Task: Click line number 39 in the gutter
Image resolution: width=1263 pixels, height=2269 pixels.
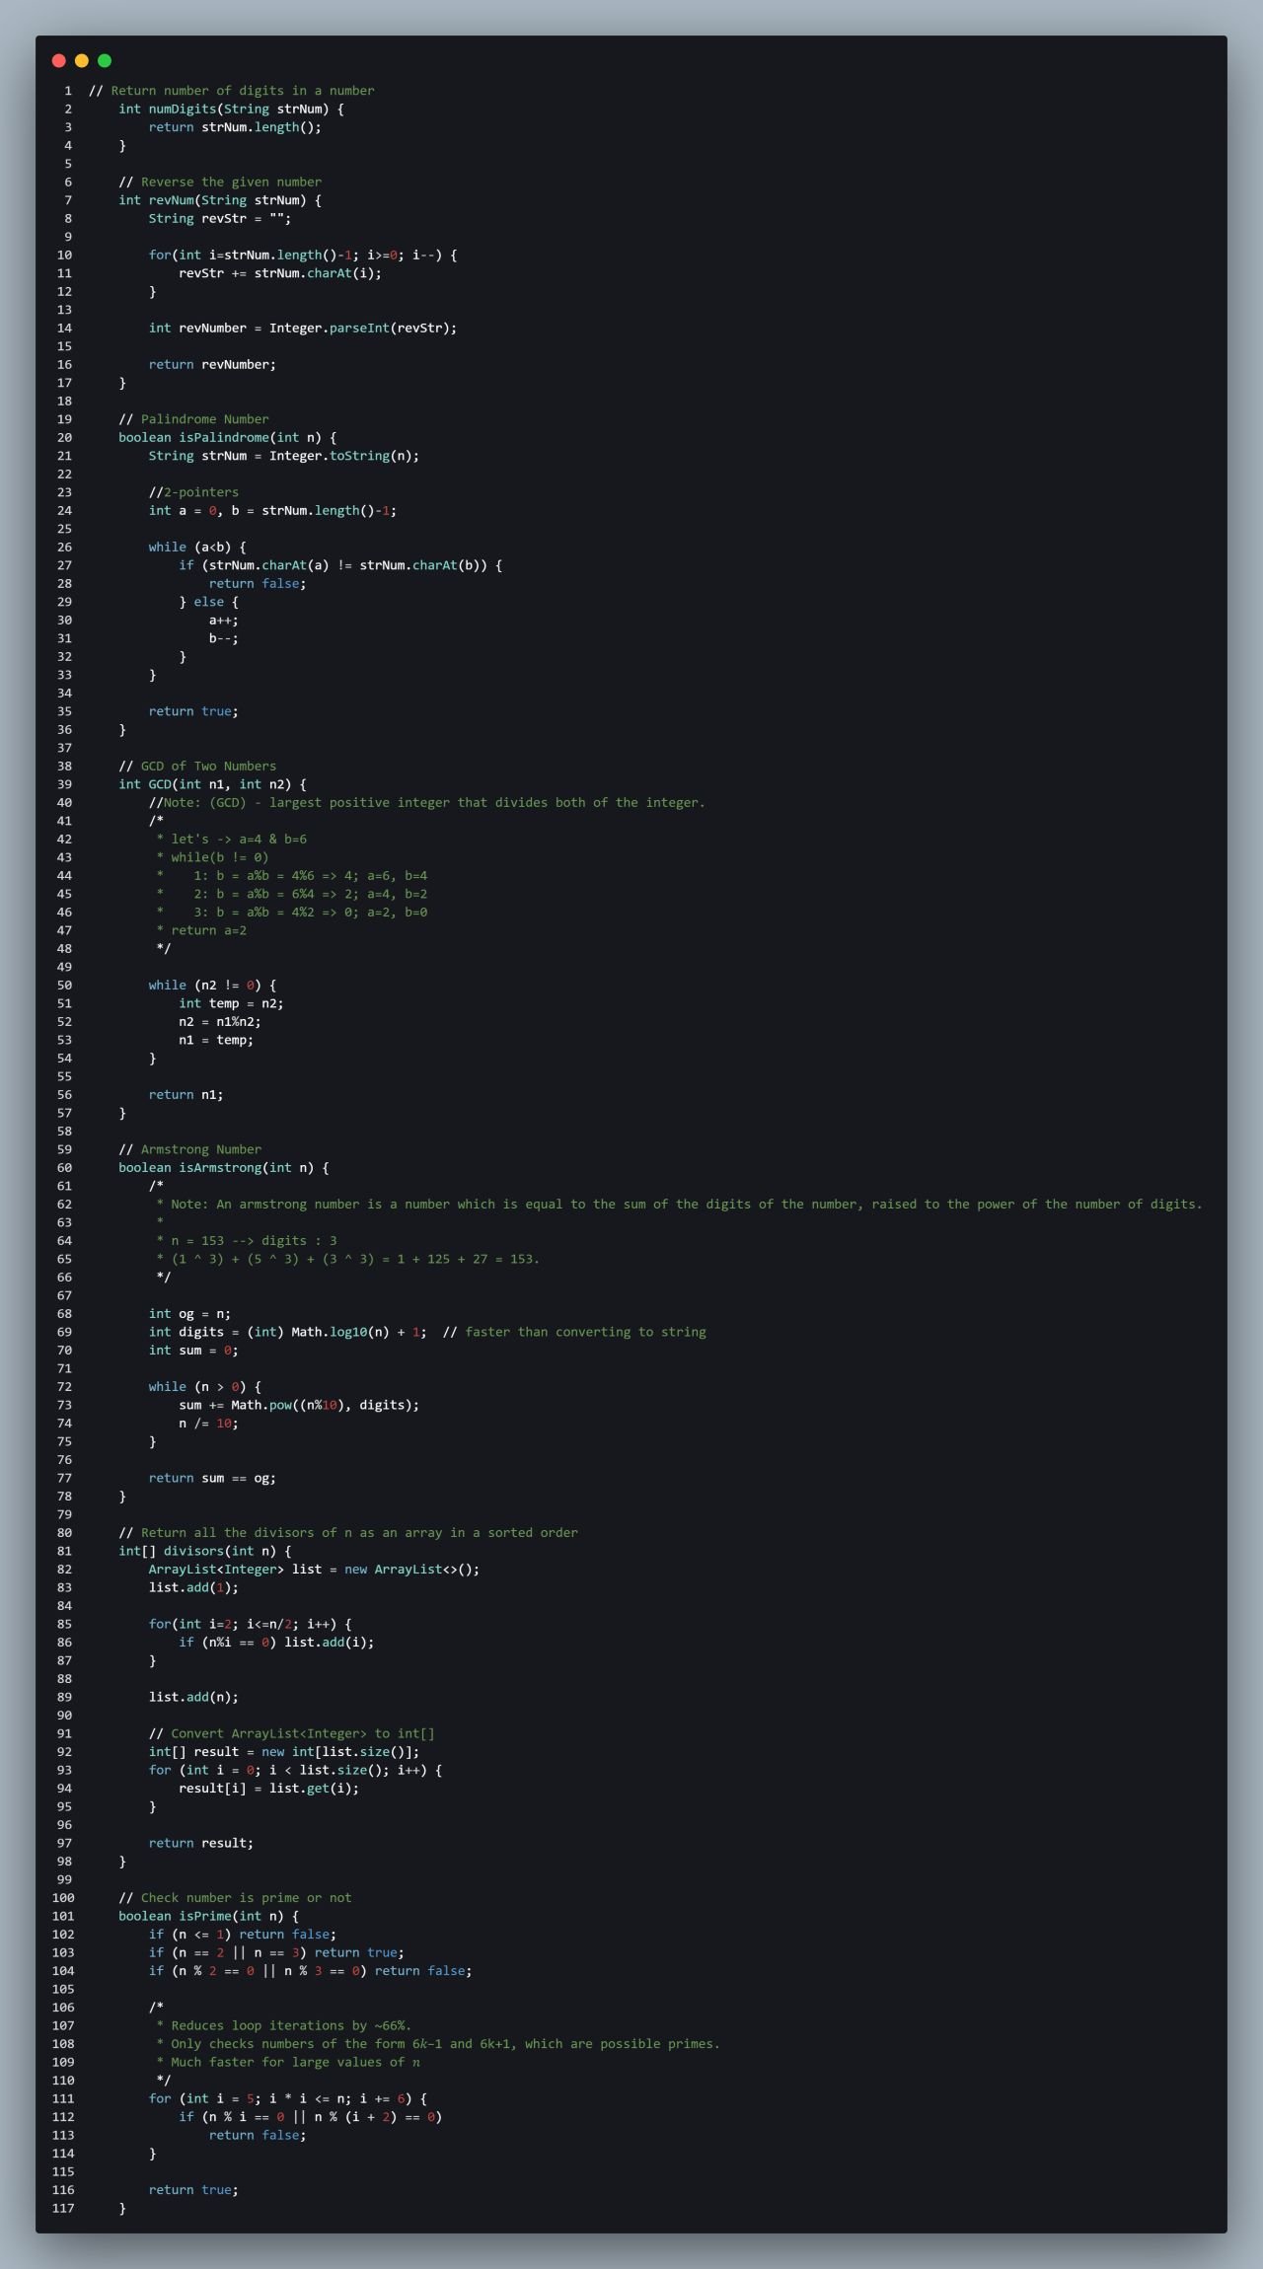Action: pos(64,784)
